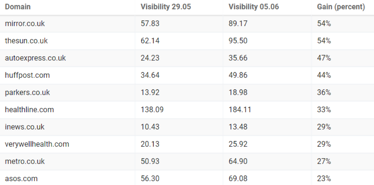This screenshot has width=374, height=185.
Task: Click the 23% gain for asos.com
Action: [x=324, y=178]
